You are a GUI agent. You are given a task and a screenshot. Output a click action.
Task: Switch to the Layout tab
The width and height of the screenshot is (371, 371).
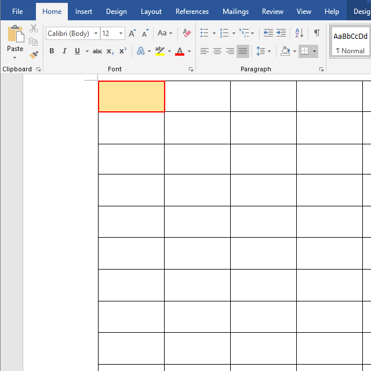tap(151, 12)
